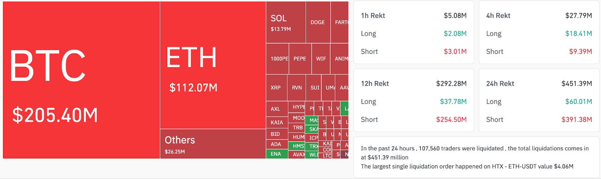The height and width of the screenshot is (179, 601).
Task: Click the BTC $205.40M heatmap tile
Action: click(81, 80)
